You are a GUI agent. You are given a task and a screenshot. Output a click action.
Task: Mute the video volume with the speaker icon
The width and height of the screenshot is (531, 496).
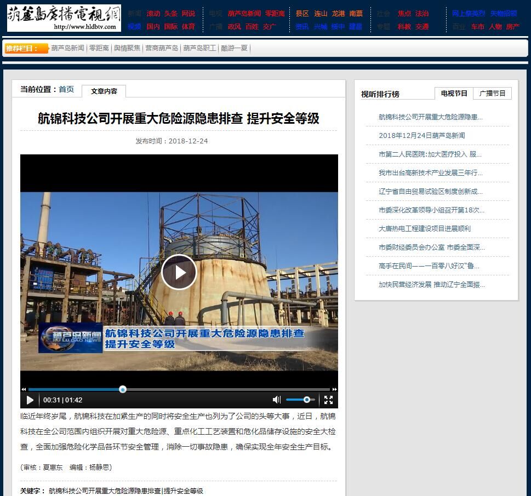pyautogui.click(x=277, y=400)
